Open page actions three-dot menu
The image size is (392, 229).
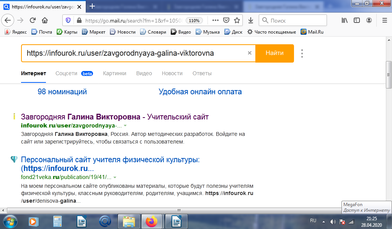[215, 20]
